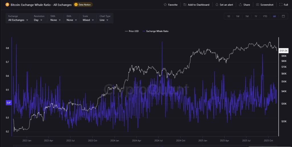292x147 pixels.
Task: Click the Share icon
Action: click(240, 5)
